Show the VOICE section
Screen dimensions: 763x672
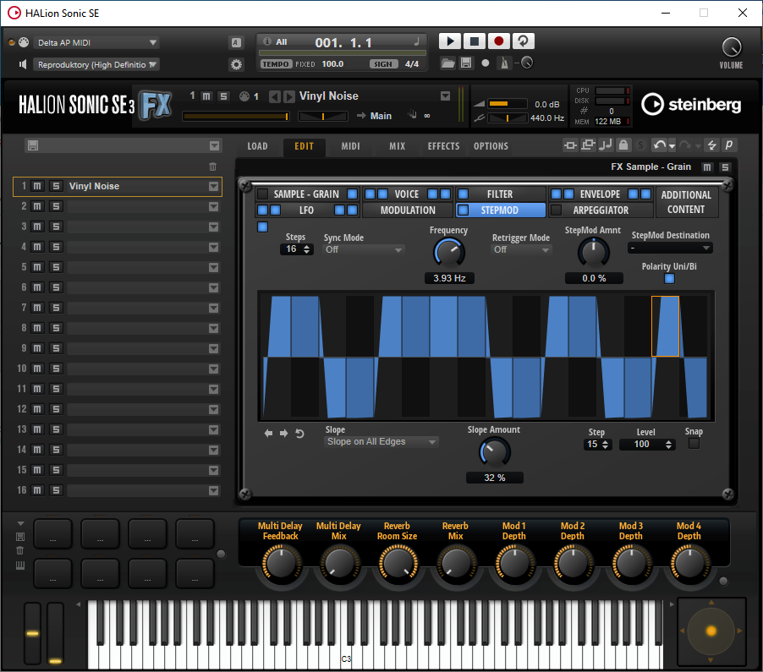click(x=407, y=194)
